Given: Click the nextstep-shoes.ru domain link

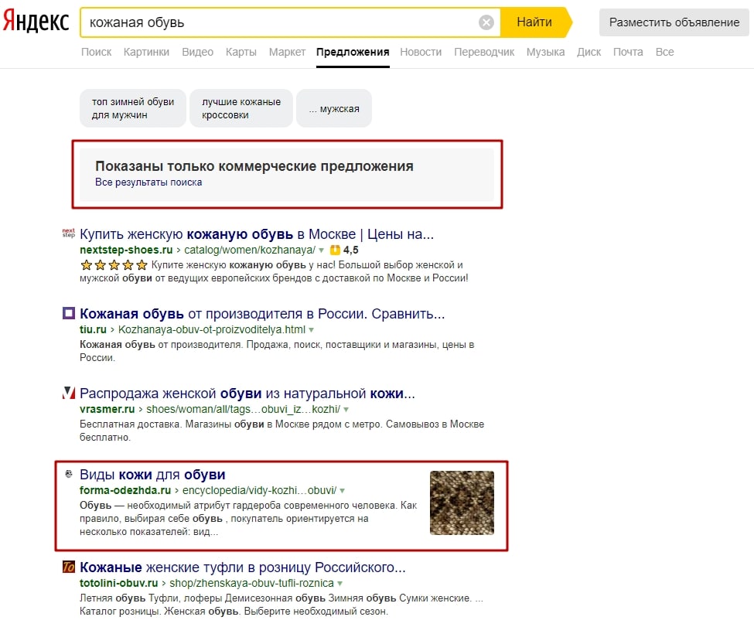Looking at the screenshot, I should 126,250.
